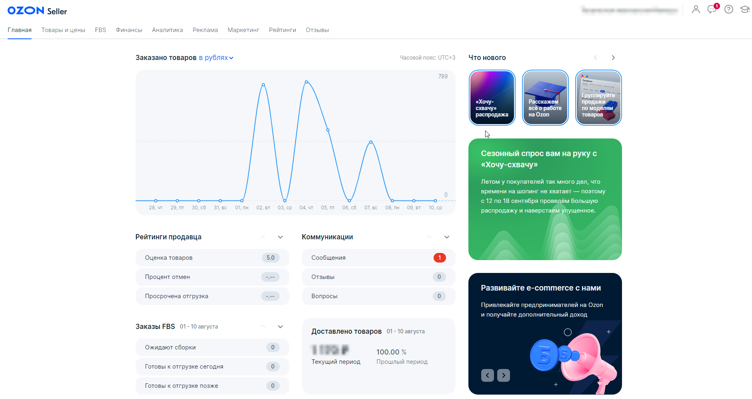Show previous banner in e-commerce card
This screenshot has height=399, width=752.
click(488, 375)
